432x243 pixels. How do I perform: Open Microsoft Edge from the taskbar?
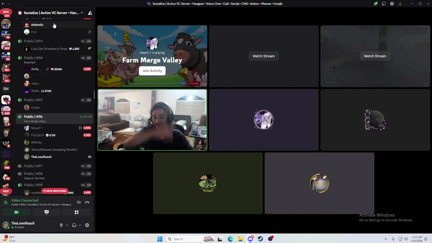(x=230, y=239)
